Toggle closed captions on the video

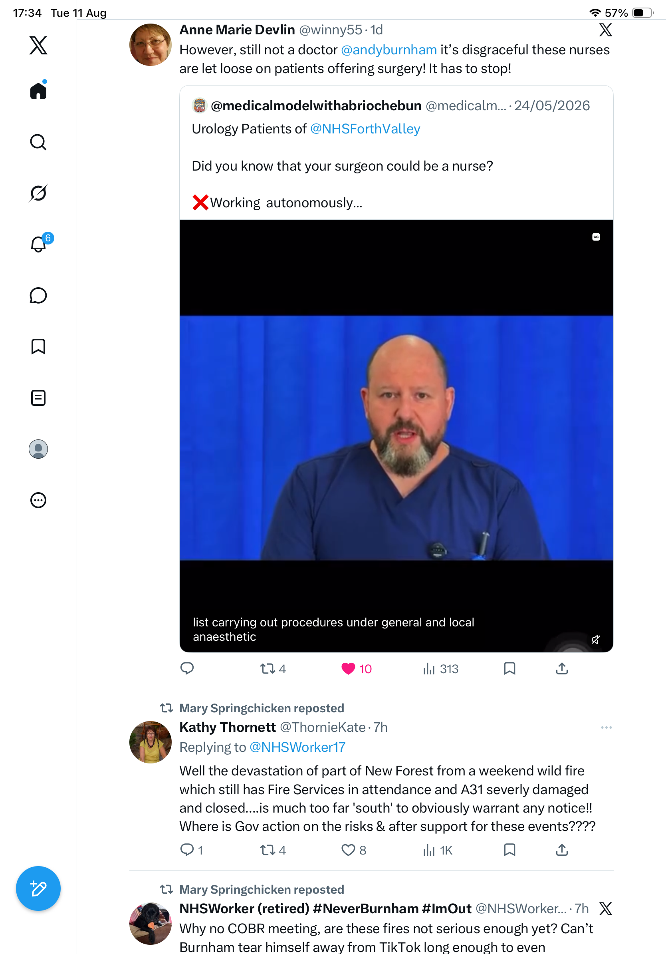(596, 237)
